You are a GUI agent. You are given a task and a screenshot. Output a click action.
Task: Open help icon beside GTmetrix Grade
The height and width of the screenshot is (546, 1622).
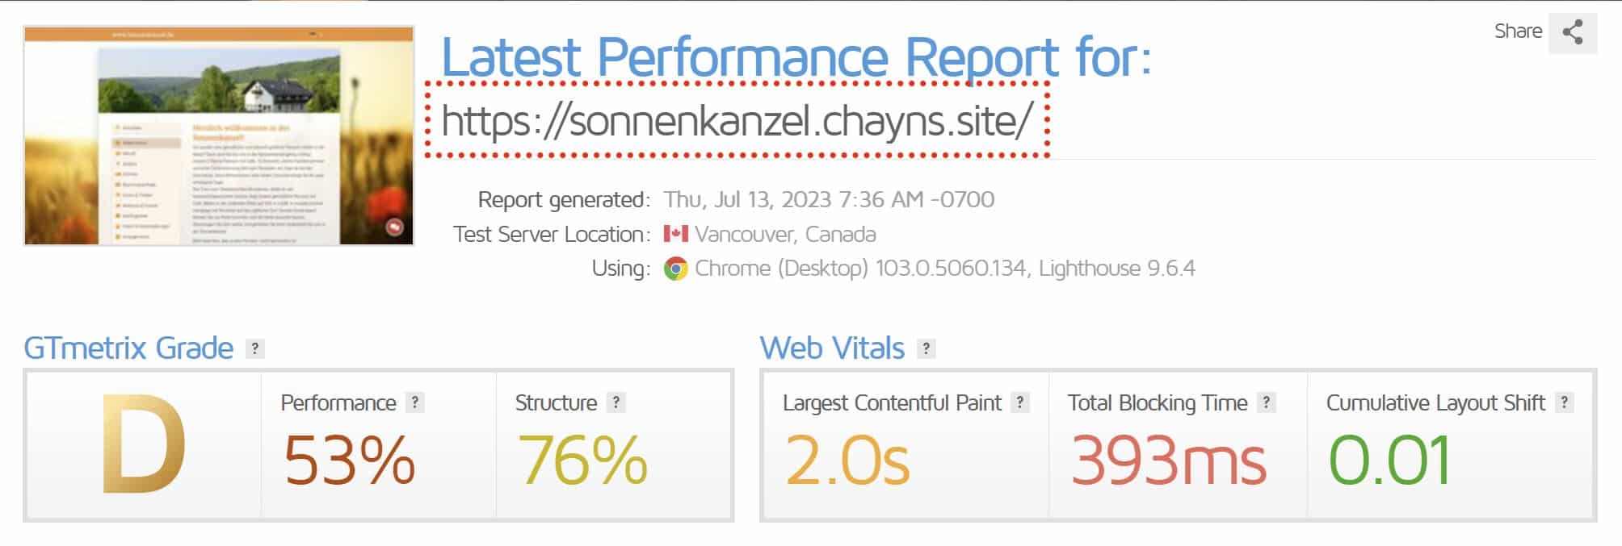coord(255,348)
